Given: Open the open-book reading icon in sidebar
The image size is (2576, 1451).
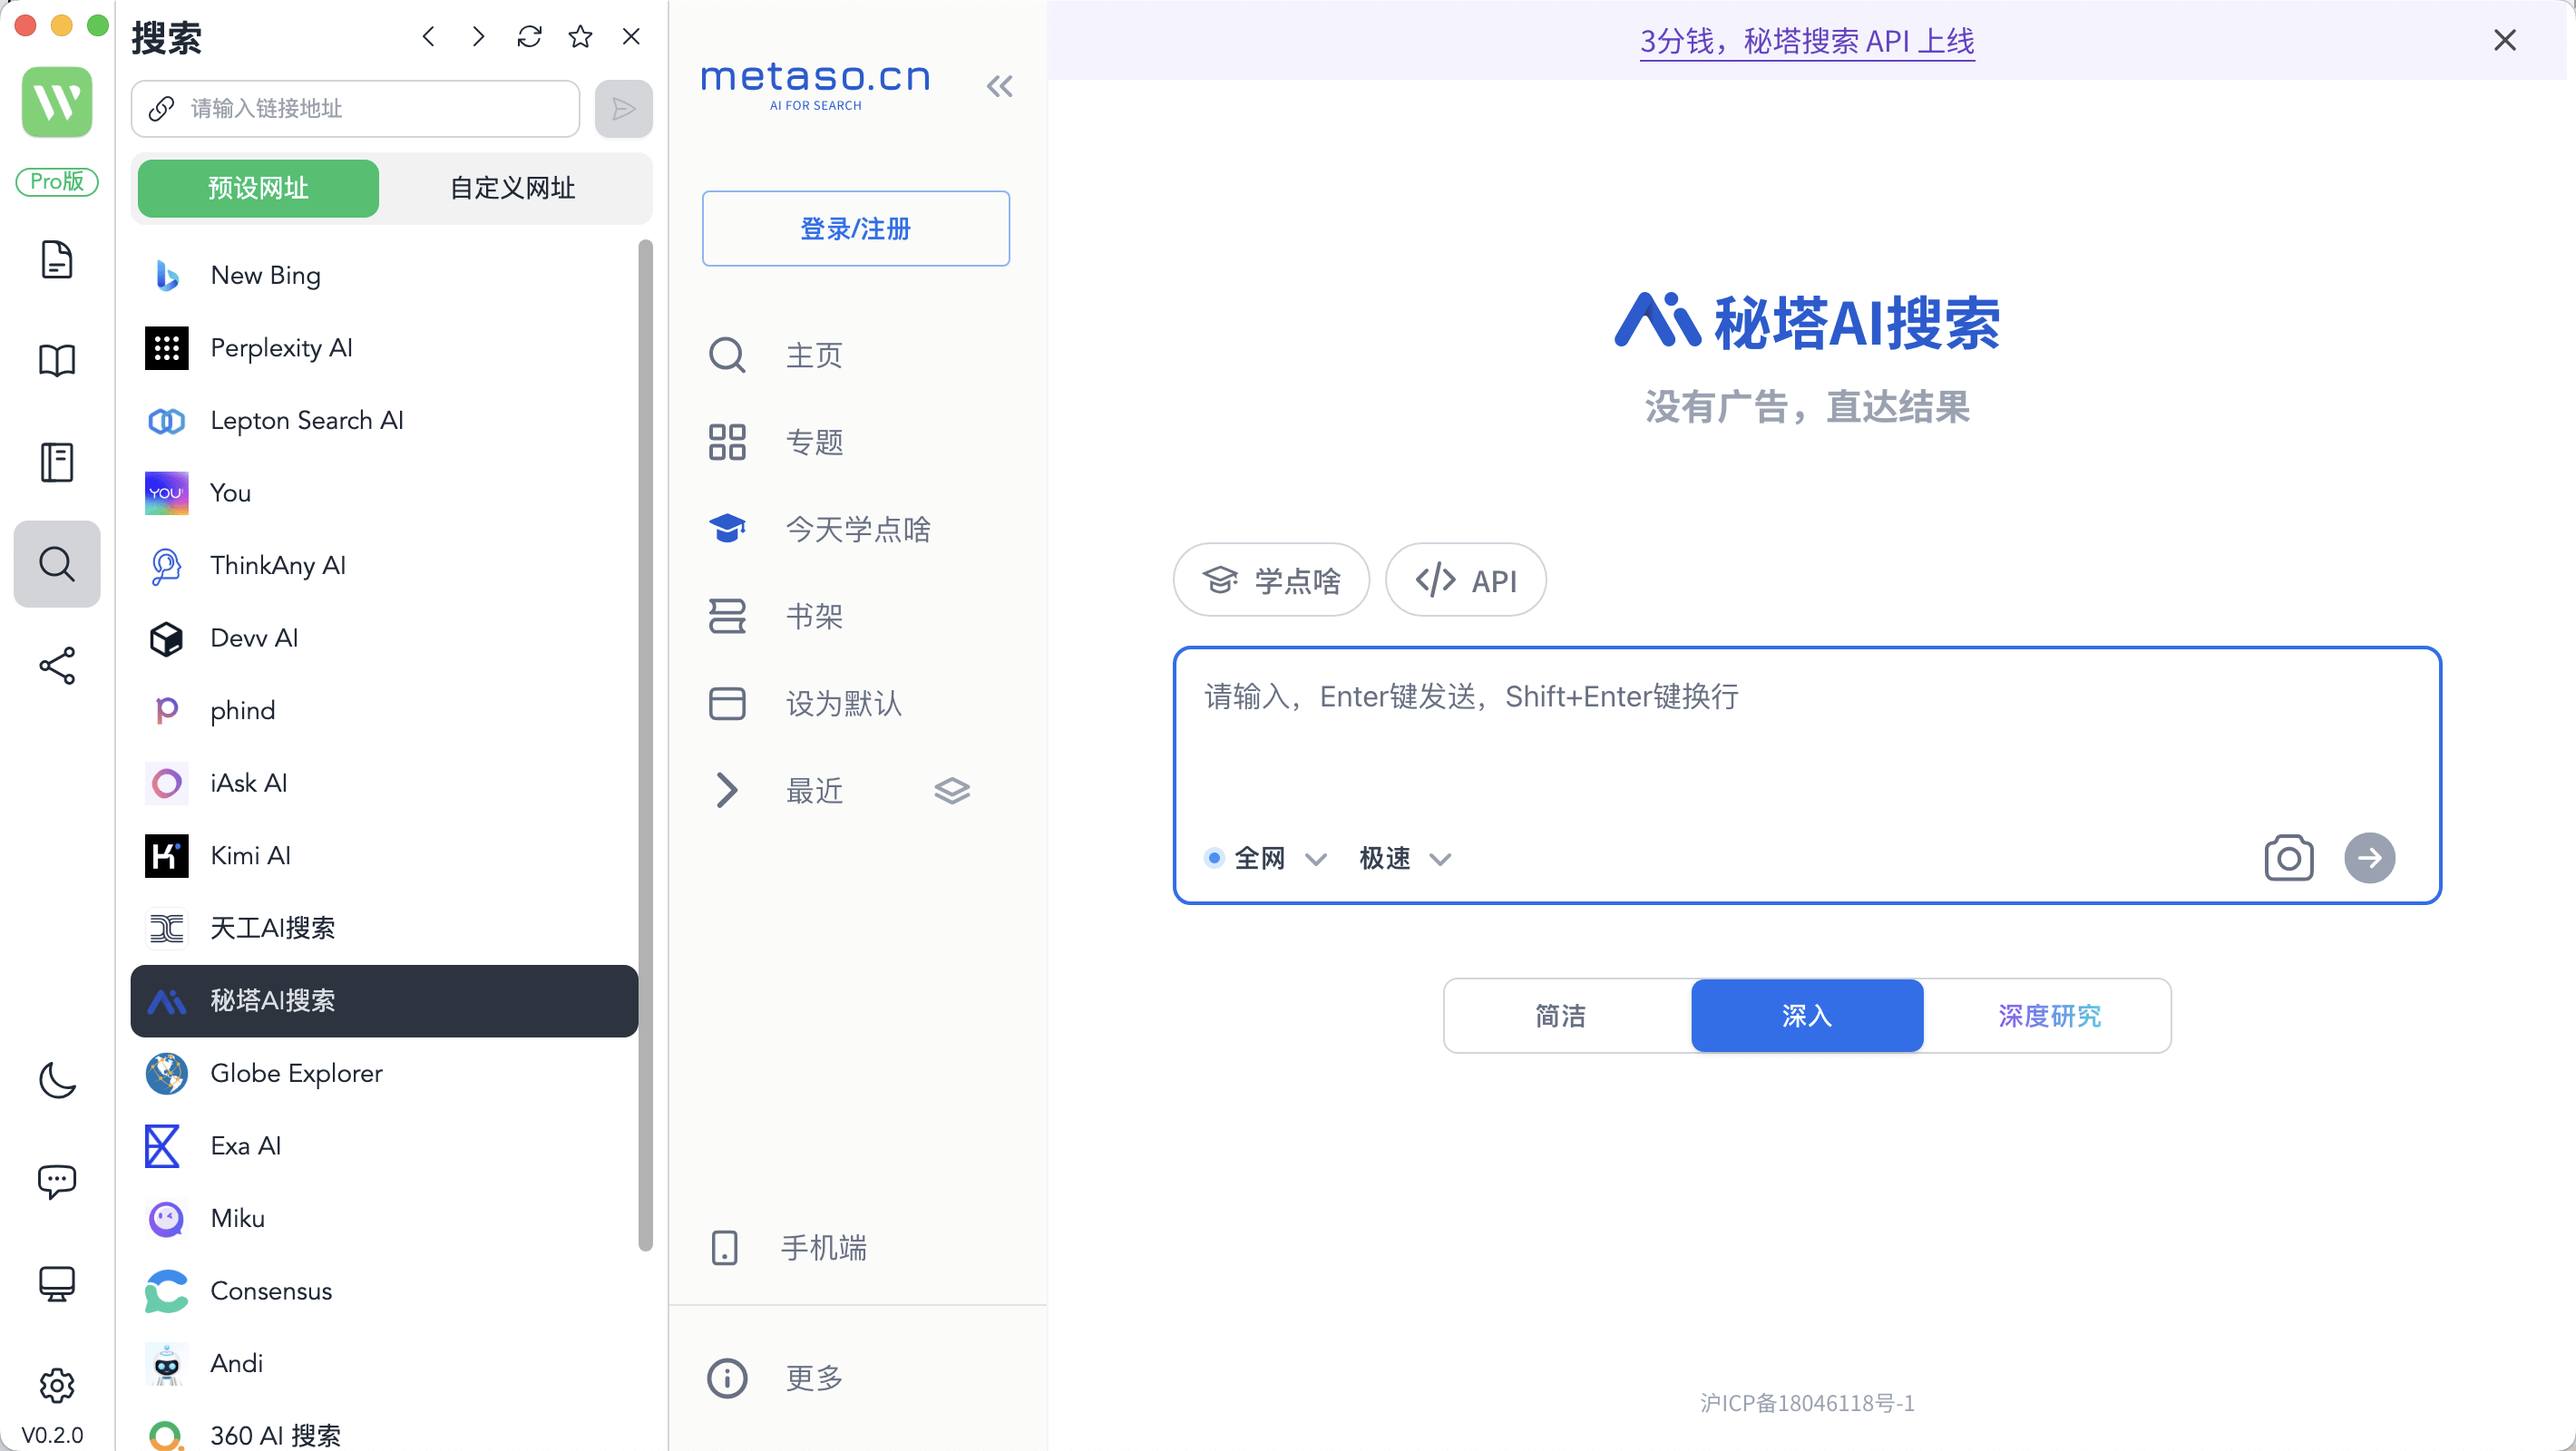Looking at the screenshot, I should (x=57, y=360).
